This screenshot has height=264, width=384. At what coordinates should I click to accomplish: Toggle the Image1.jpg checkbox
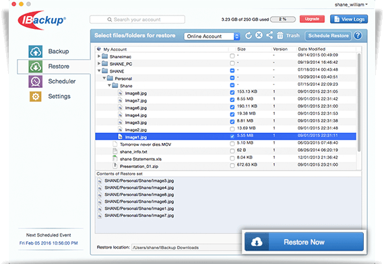232,136
